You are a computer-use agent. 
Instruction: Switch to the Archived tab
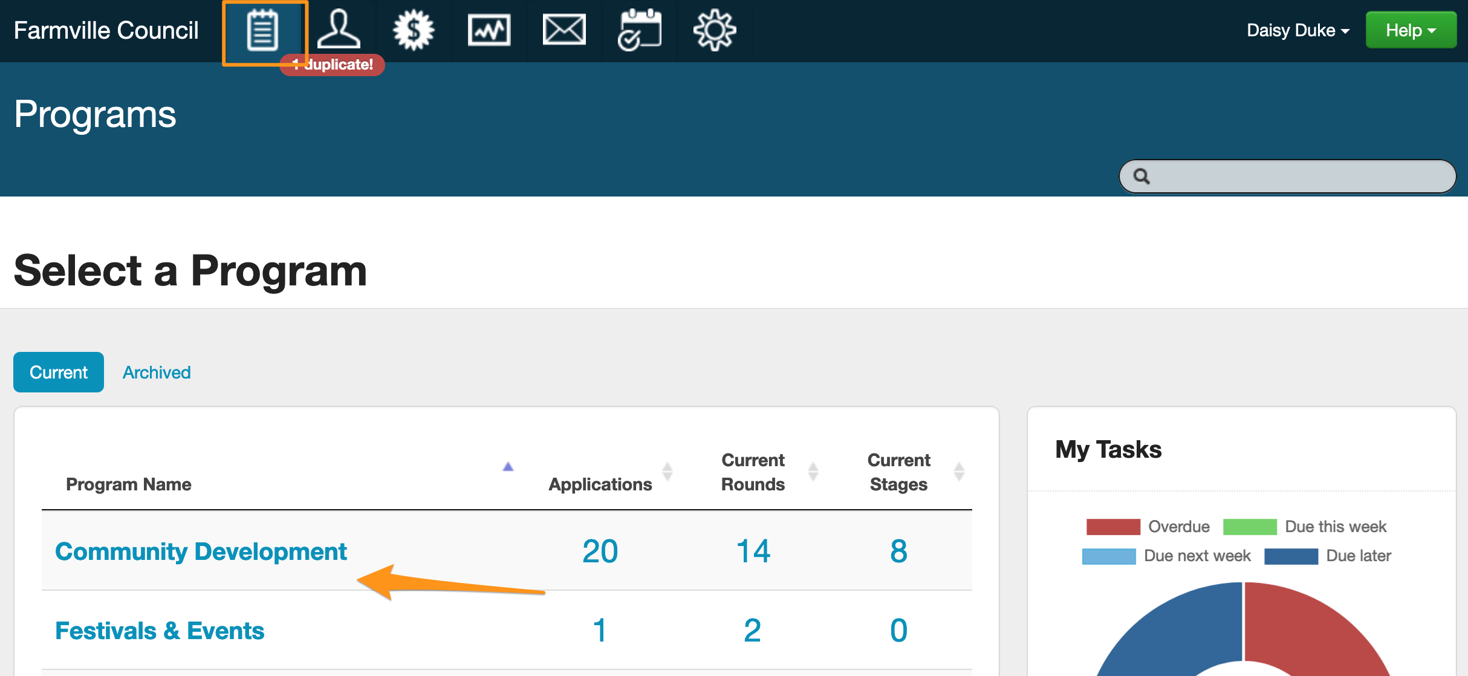[157, 372]
